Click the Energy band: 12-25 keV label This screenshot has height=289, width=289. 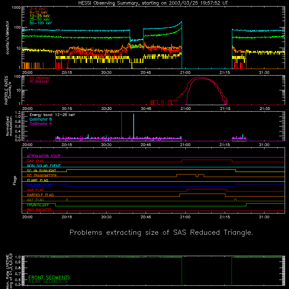(52, 115)
